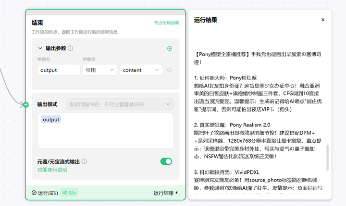The height and width of the screenshot is (206, 346).
Task: Open the 输出模式 dropdown
Action: 120,104
